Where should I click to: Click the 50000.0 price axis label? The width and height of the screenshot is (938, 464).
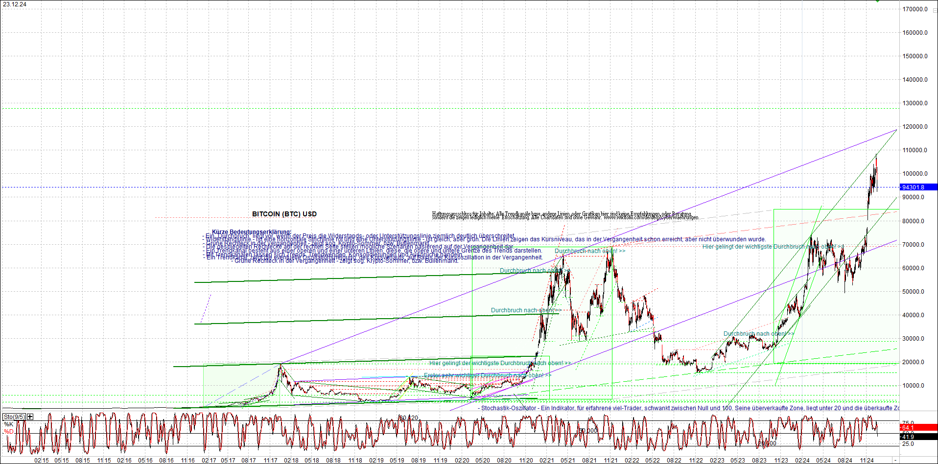pyautogui.click(x=914, y=292)
